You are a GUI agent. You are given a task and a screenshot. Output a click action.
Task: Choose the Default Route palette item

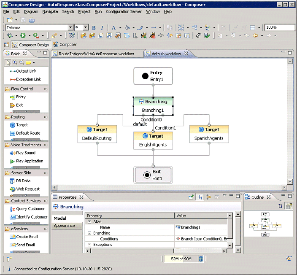tap(28, 133)
